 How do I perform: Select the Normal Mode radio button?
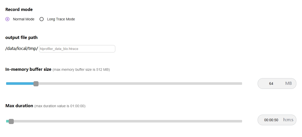[7, 19]
